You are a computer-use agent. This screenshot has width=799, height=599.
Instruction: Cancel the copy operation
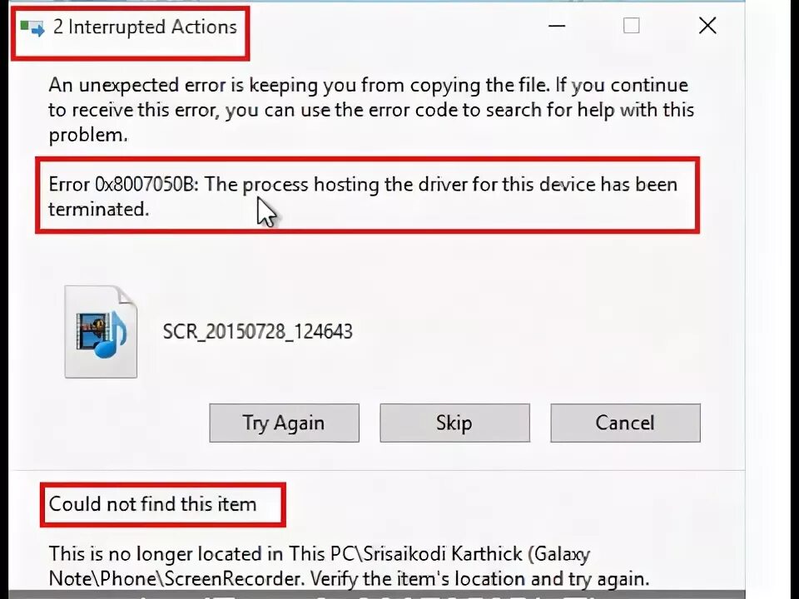click(625, 423)
